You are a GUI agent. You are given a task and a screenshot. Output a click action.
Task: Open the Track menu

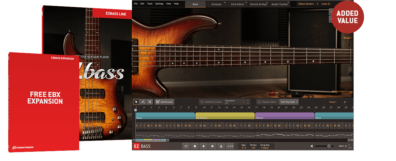(150, 4)
